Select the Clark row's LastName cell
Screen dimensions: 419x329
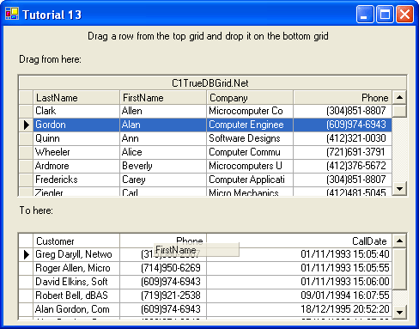[x=76, y=111]
